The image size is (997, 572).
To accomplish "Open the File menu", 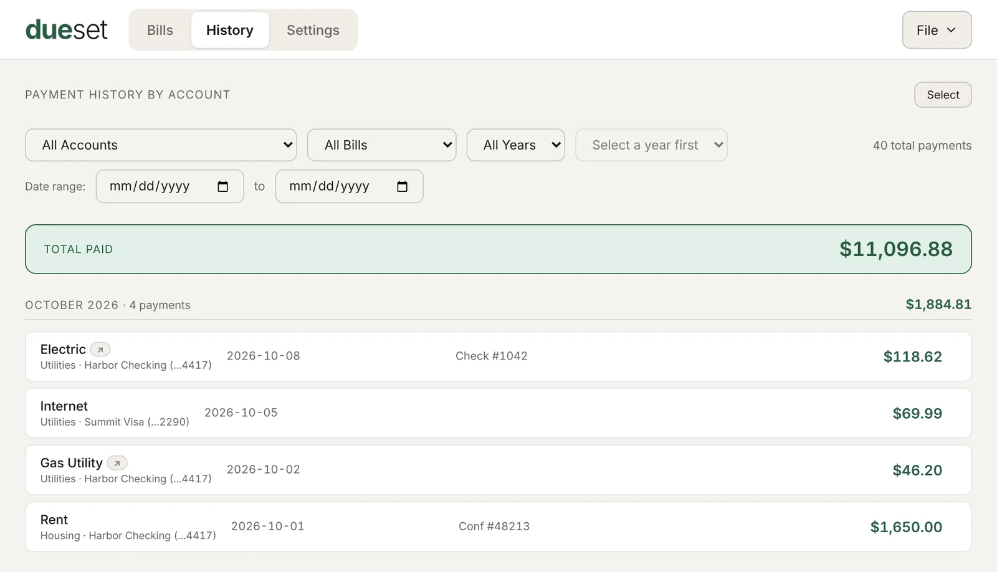I will click(x=937, y=30).
